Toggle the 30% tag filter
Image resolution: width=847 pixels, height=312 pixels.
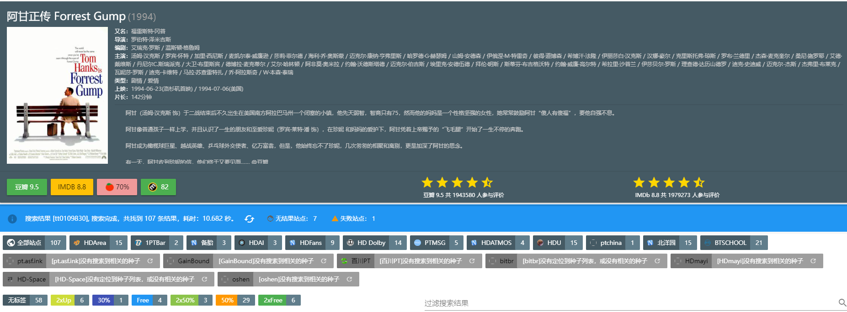click(110, 300)
